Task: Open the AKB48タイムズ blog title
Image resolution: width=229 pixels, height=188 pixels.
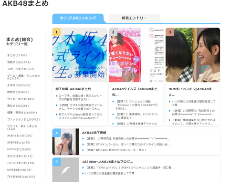Action: click(x=135, y=92)
